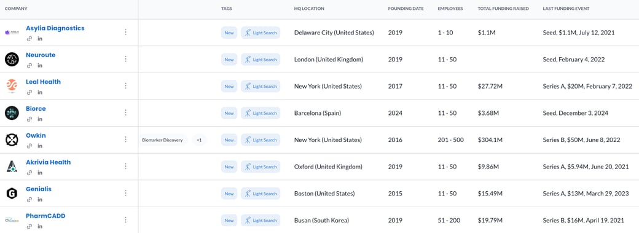Open Owkin LinkedIn icon
The width and height of the screenshot is (639, 233).
click(40, 146)
